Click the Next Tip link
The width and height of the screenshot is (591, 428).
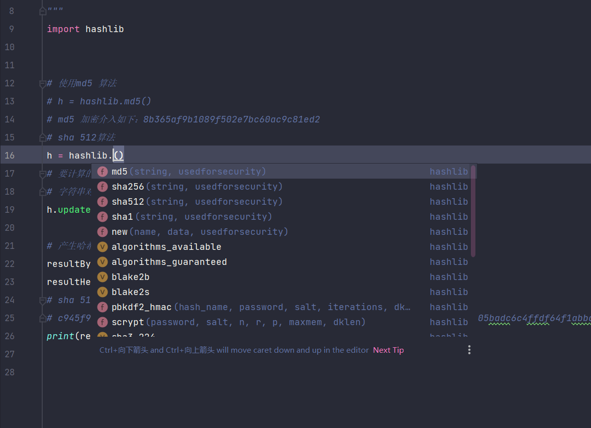[x=388, y=350]
